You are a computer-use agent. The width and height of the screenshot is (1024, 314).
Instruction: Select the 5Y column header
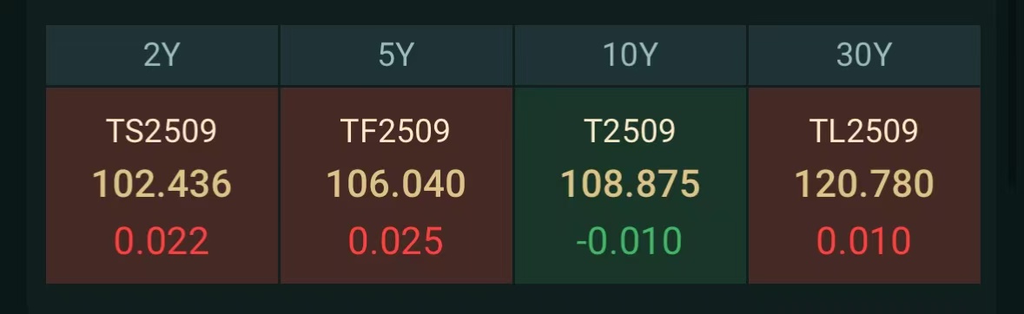click(x=396, y=56)
